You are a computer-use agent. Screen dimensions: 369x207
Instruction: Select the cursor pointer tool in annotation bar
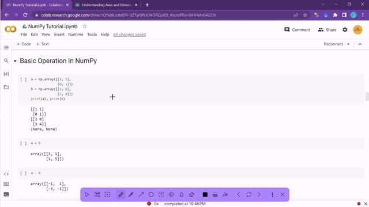click(87, 194)
